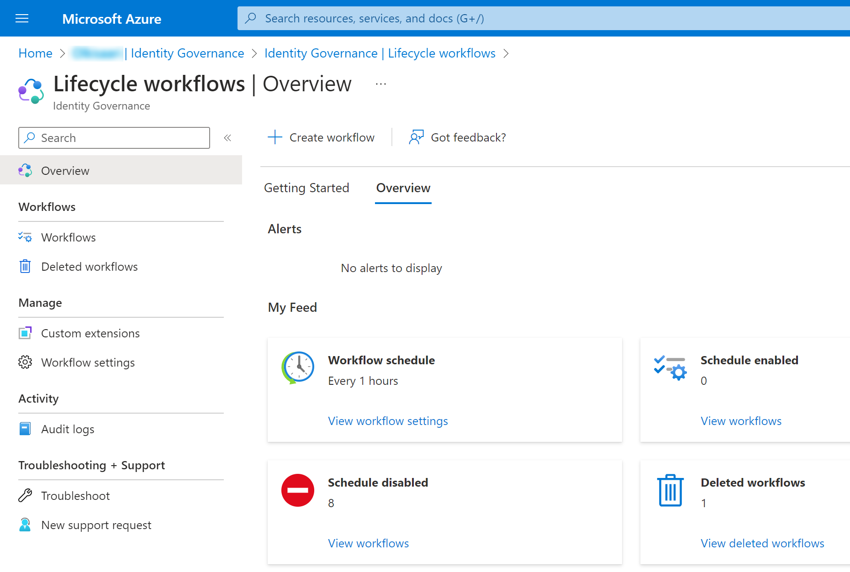The width and height of the screenshot is (850, 572).
Task: Click the My Feed section heading
Action: (x=292, y=307)
